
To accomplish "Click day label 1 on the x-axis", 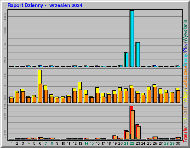I will 12,144.
